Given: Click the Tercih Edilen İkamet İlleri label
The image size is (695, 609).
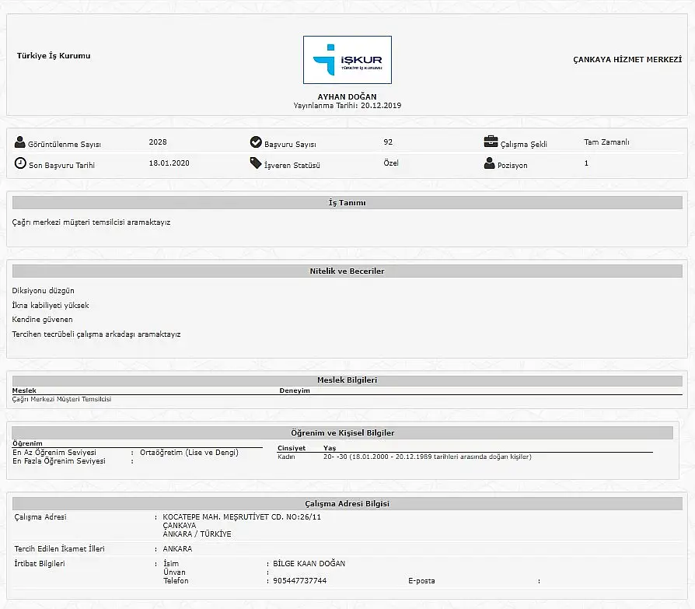Looking at the screenshot, I should [x=59, y=548].
